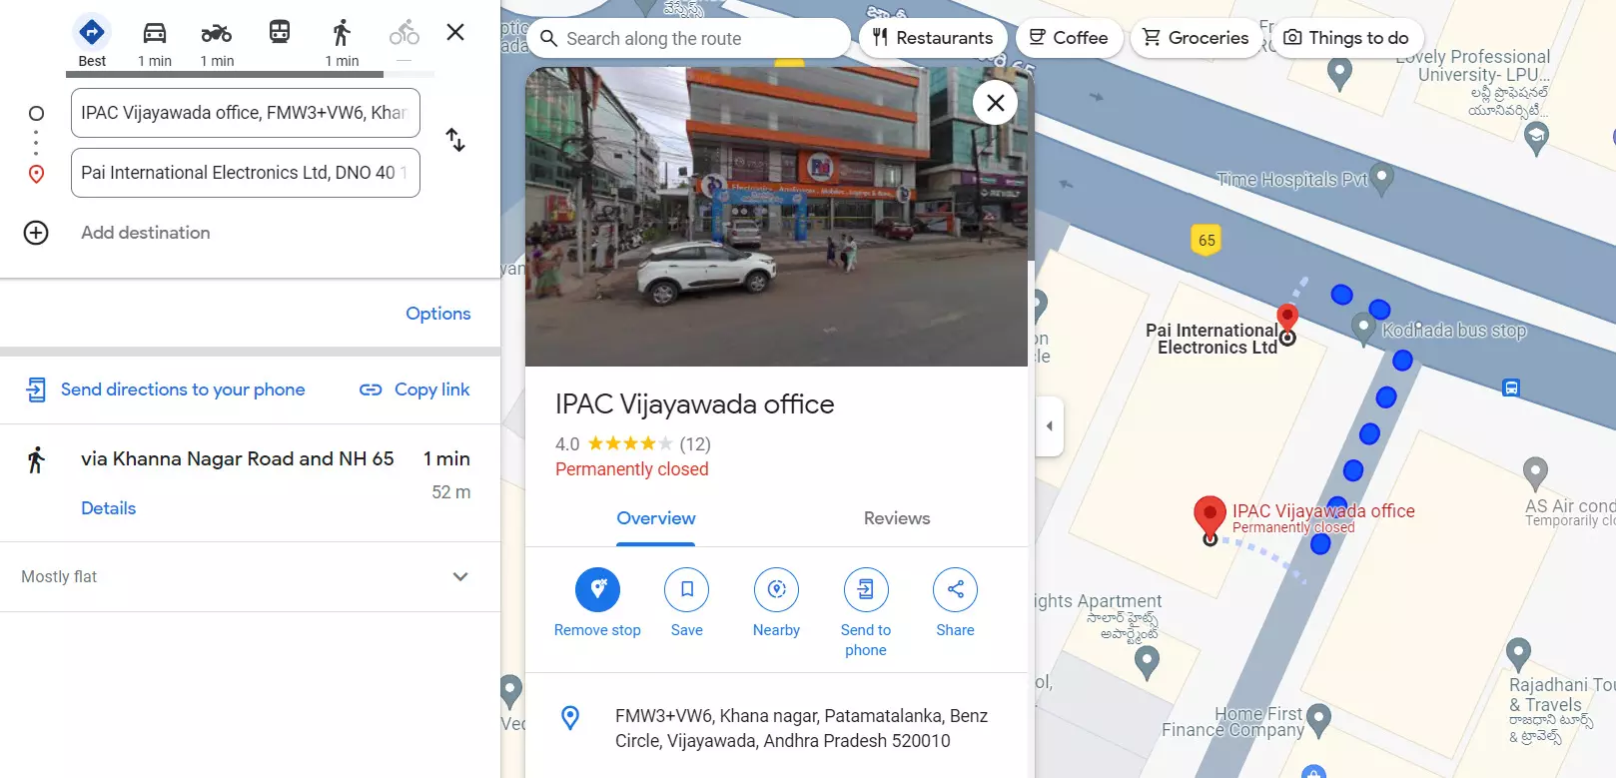Select the driving travel mode icon
The image size is (1616, 778).
(155, 33)
